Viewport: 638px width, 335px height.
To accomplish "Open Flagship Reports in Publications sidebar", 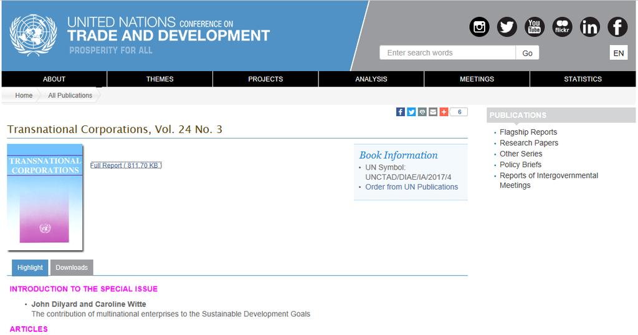I will [528, 132].
